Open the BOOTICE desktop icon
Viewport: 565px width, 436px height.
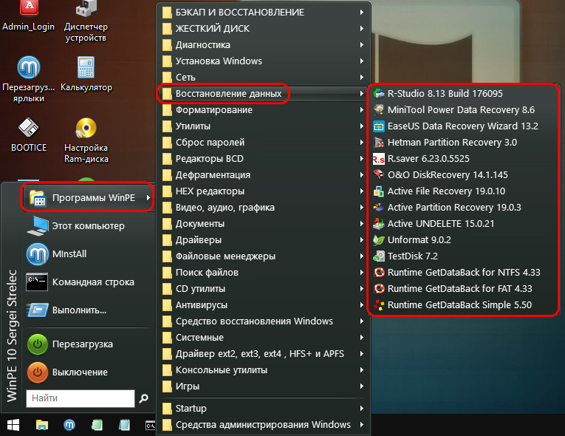[29, 134]
